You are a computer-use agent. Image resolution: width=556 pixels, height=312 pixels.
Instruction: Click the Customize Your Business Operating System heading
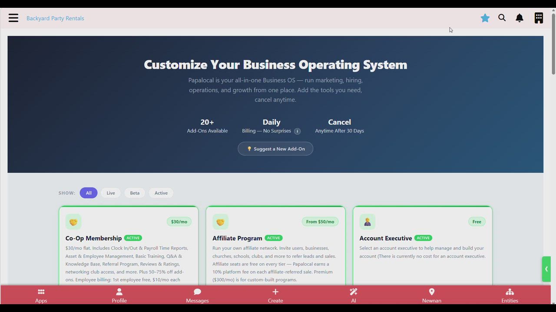[275, 65]
